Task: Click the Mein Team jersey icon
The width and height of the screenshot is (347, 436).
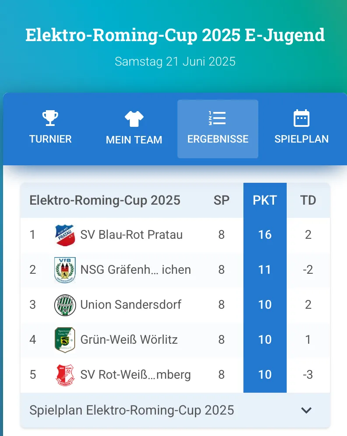Action: [134, 118]
